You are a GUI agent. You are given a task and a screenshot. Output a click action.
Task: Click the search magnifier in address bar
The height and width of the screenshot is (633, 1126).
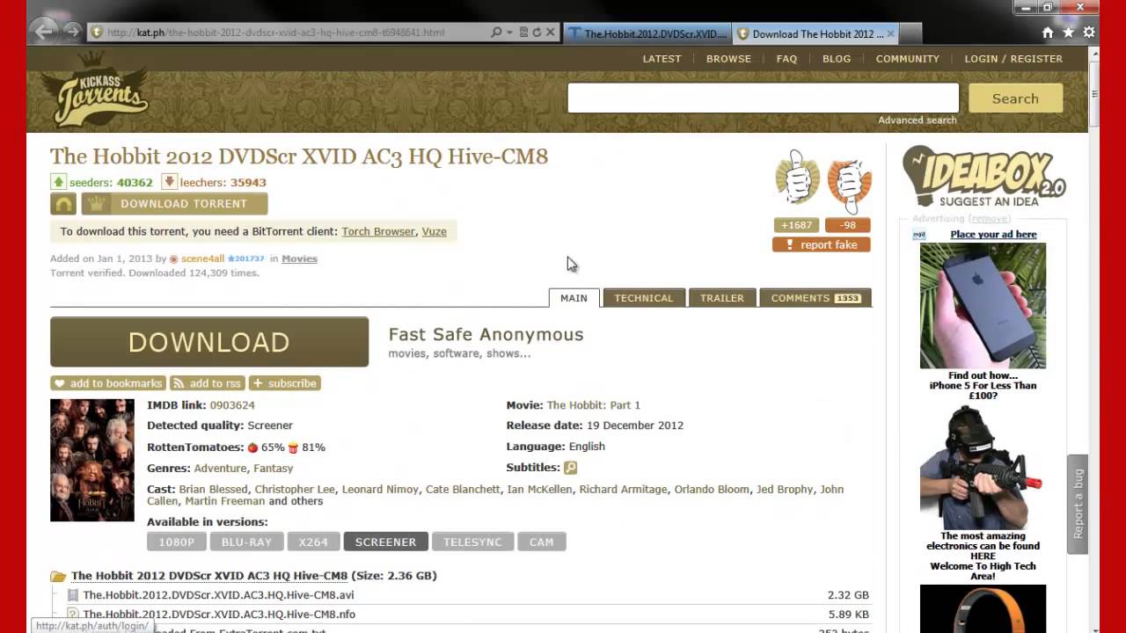tap(496, 33)
